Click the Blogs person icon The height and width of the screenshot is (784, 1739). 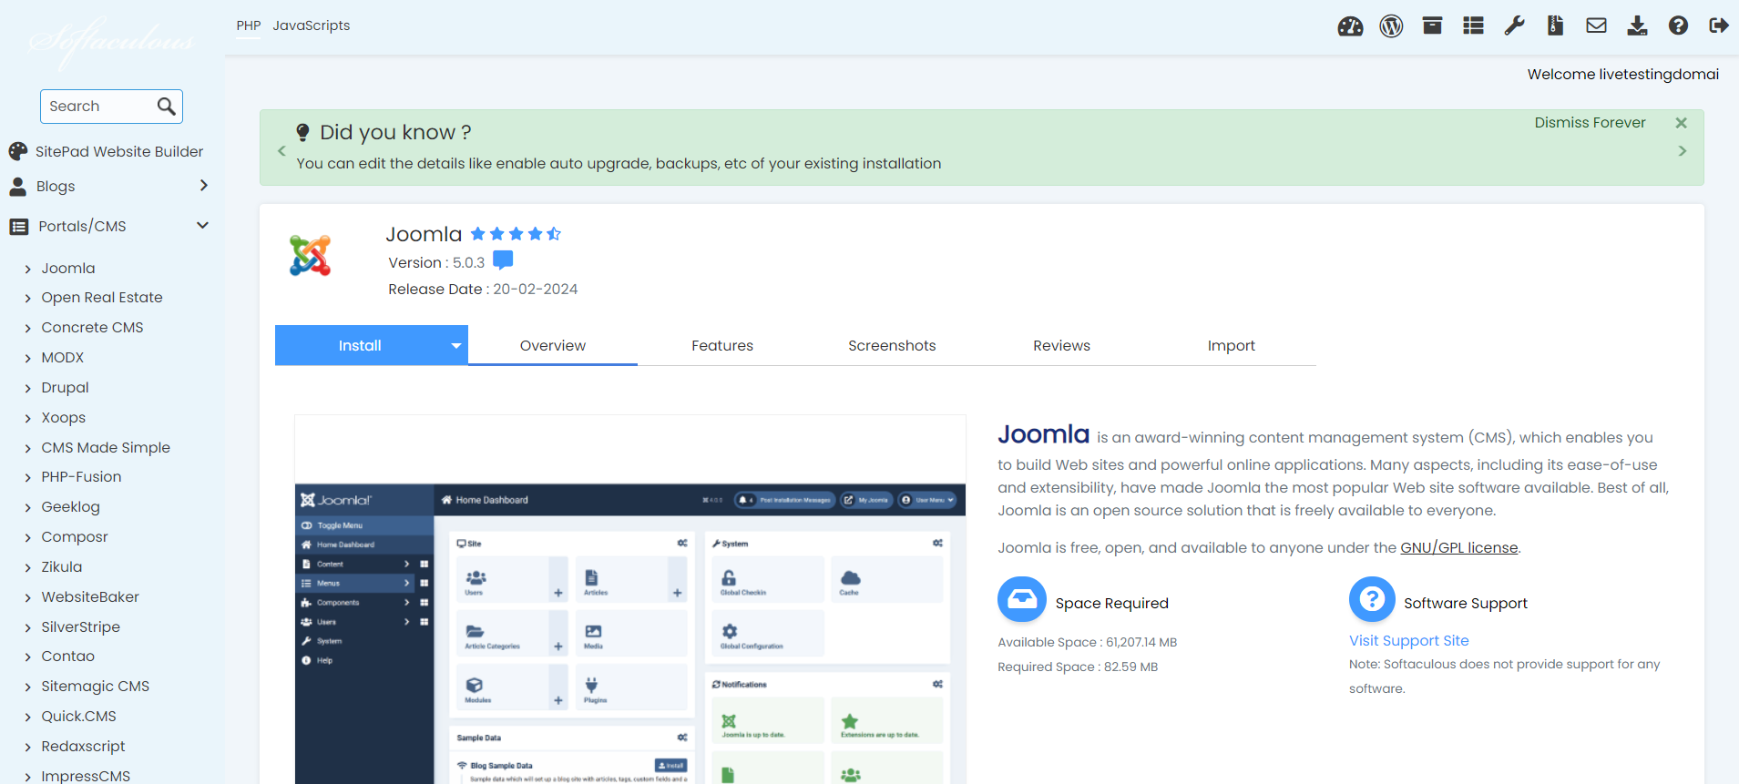point(17,187)
